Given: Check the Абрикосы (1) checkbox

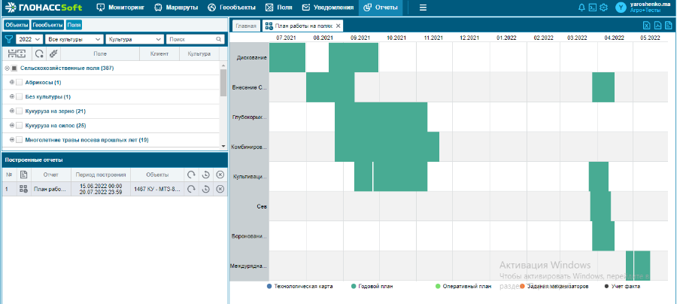Looking at the screenshot, I should 19,82.
